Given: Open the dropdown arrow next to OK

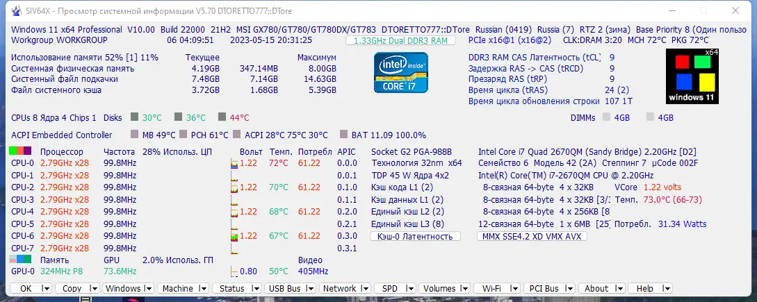Looking at the screenshot, I should click(x=47, y=289).
